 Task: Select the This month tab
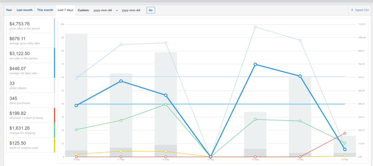click(x=45, y=10)
